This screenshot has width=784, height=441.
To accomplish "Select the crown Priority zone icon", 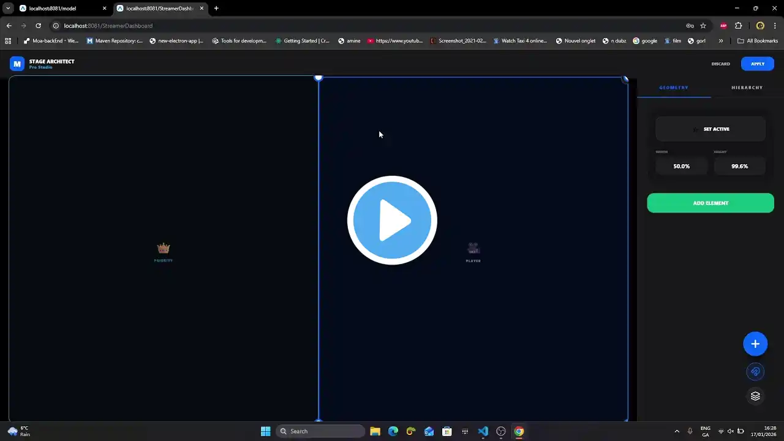I will click(x=163, y=248).
